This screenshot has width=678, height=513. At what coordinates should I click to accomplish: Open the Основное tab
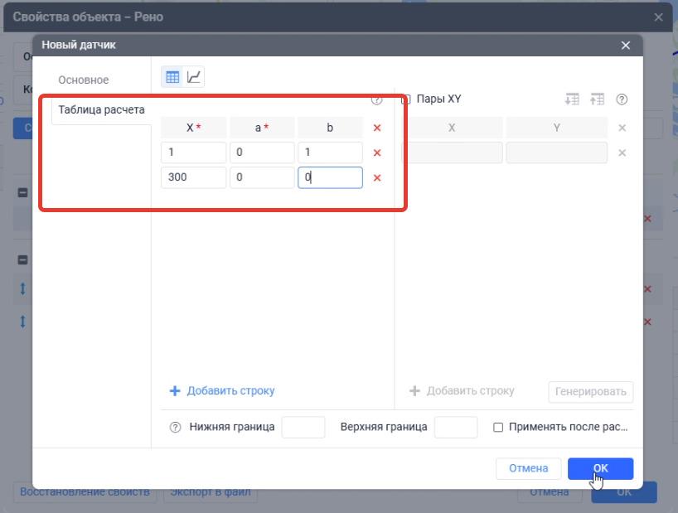pyautogui.click(x=84, y=80)
